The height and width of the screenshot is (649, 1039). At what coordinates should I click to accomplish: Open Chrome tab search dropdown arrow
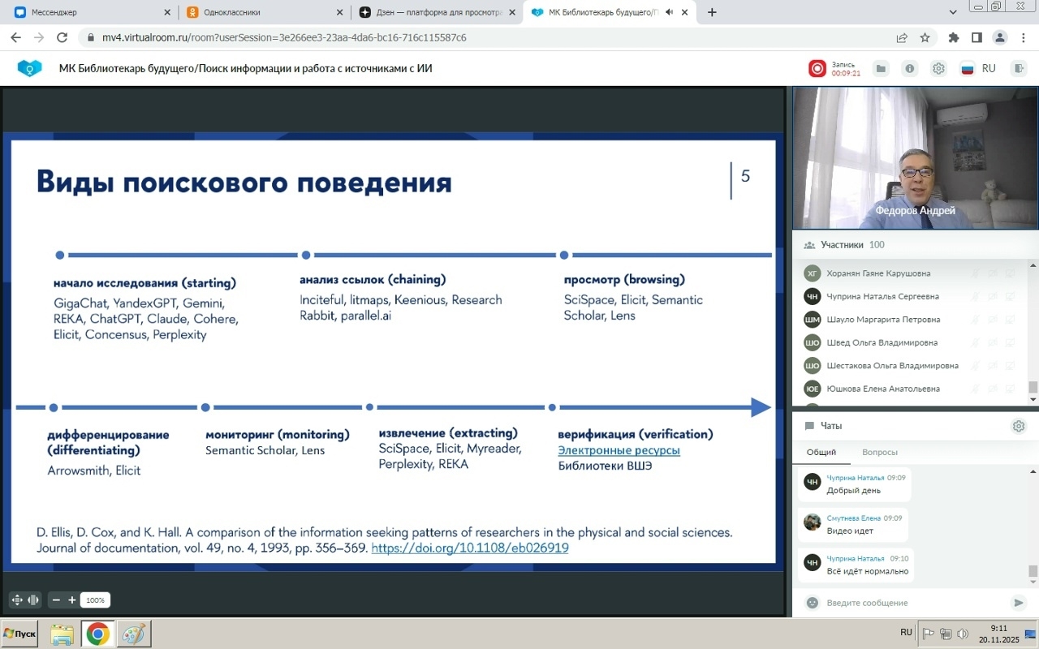pos(953,12)
